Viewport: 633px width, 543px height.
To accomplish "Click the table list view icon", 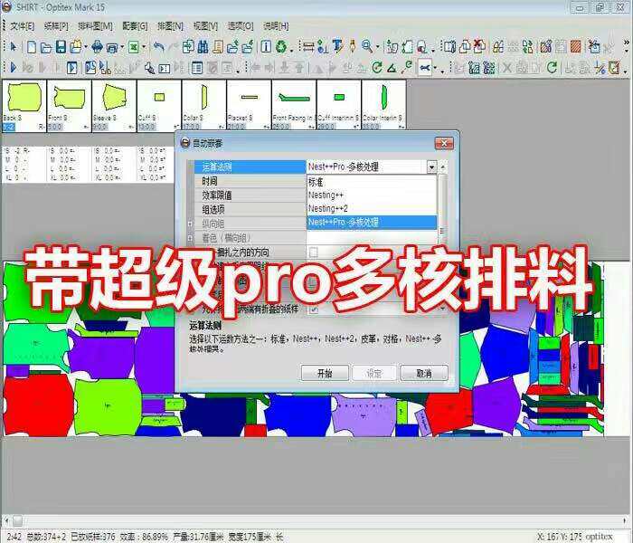I will click(197, 68).
